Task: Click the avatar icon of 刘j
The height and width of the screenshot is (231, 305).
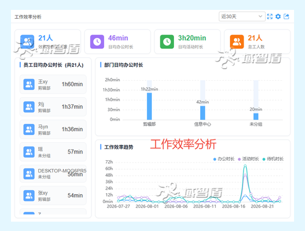Action: (29, 107)
